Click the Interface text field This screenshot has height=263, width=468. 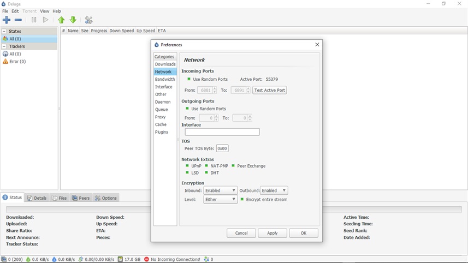point(222,132)
